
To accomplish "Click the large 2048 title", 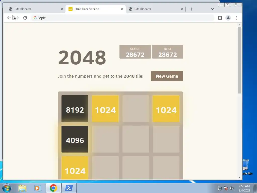I will tap(82, 58).
